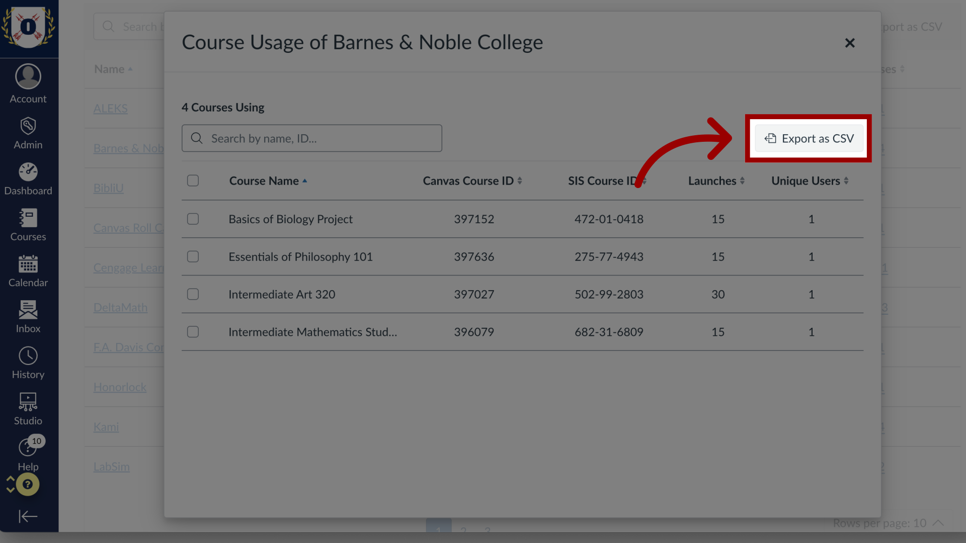Check the Intermediate Art 320 row
Image resolution: width=966 pixels, height=543 pixels.
[193, 294]
